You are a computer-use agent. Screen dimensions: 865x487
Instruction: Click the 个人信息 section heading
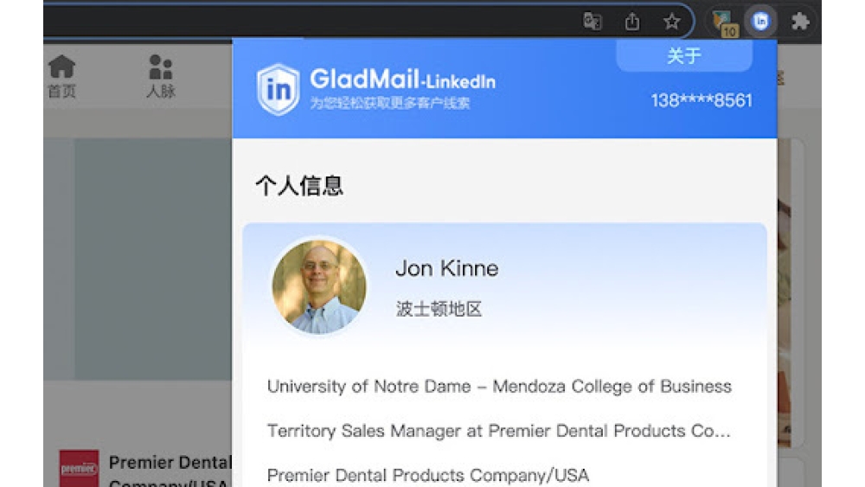pos(299,185)
